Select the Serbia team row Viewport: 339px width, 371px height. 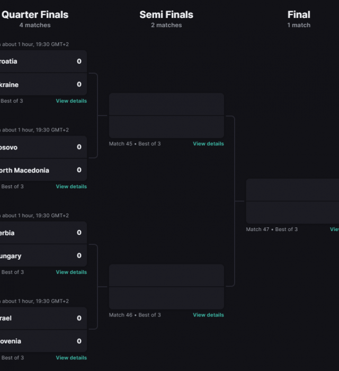click(42, 233)
